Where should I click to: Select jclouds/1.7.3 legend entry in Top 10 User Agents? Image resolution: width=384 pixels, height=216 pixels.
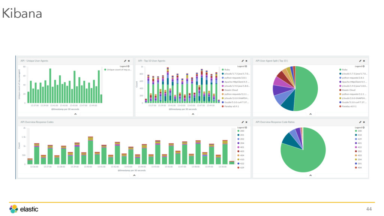click(x=235, y=74)
